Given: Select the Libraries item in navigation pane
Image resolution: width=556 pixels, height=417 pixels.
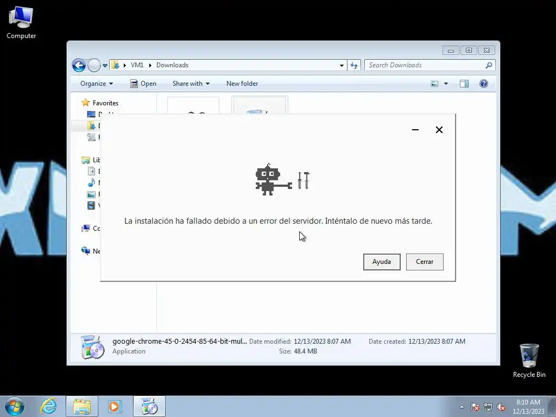Looking at the screenshot, I should tap(91, 160).
